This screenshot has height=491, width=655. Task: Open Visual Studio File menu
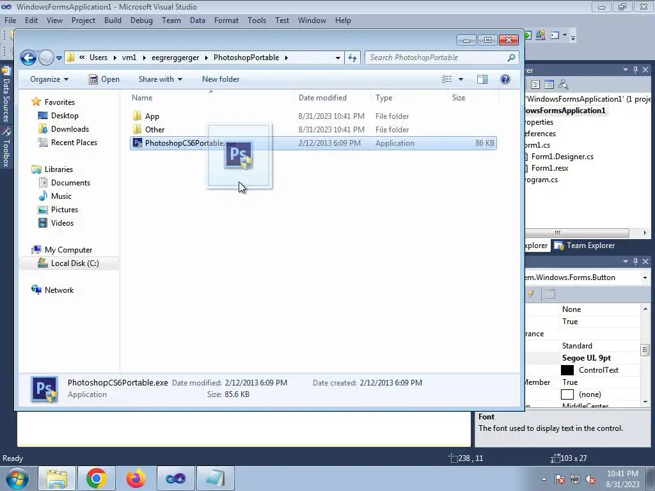point(10,20)
